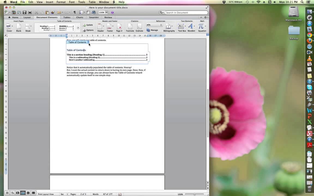Switch to Draft view button
Screen dimensions: 314x196
7,193
